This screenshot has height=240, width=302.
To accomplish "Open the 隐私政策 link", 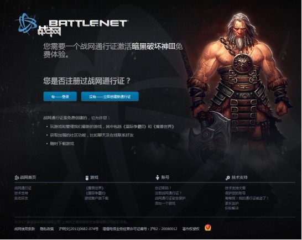I will [47, 229].
